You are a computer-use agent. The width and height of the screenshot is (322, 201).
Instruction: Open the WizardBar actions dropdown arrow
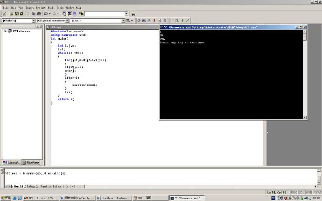click(x=132, y=21)
